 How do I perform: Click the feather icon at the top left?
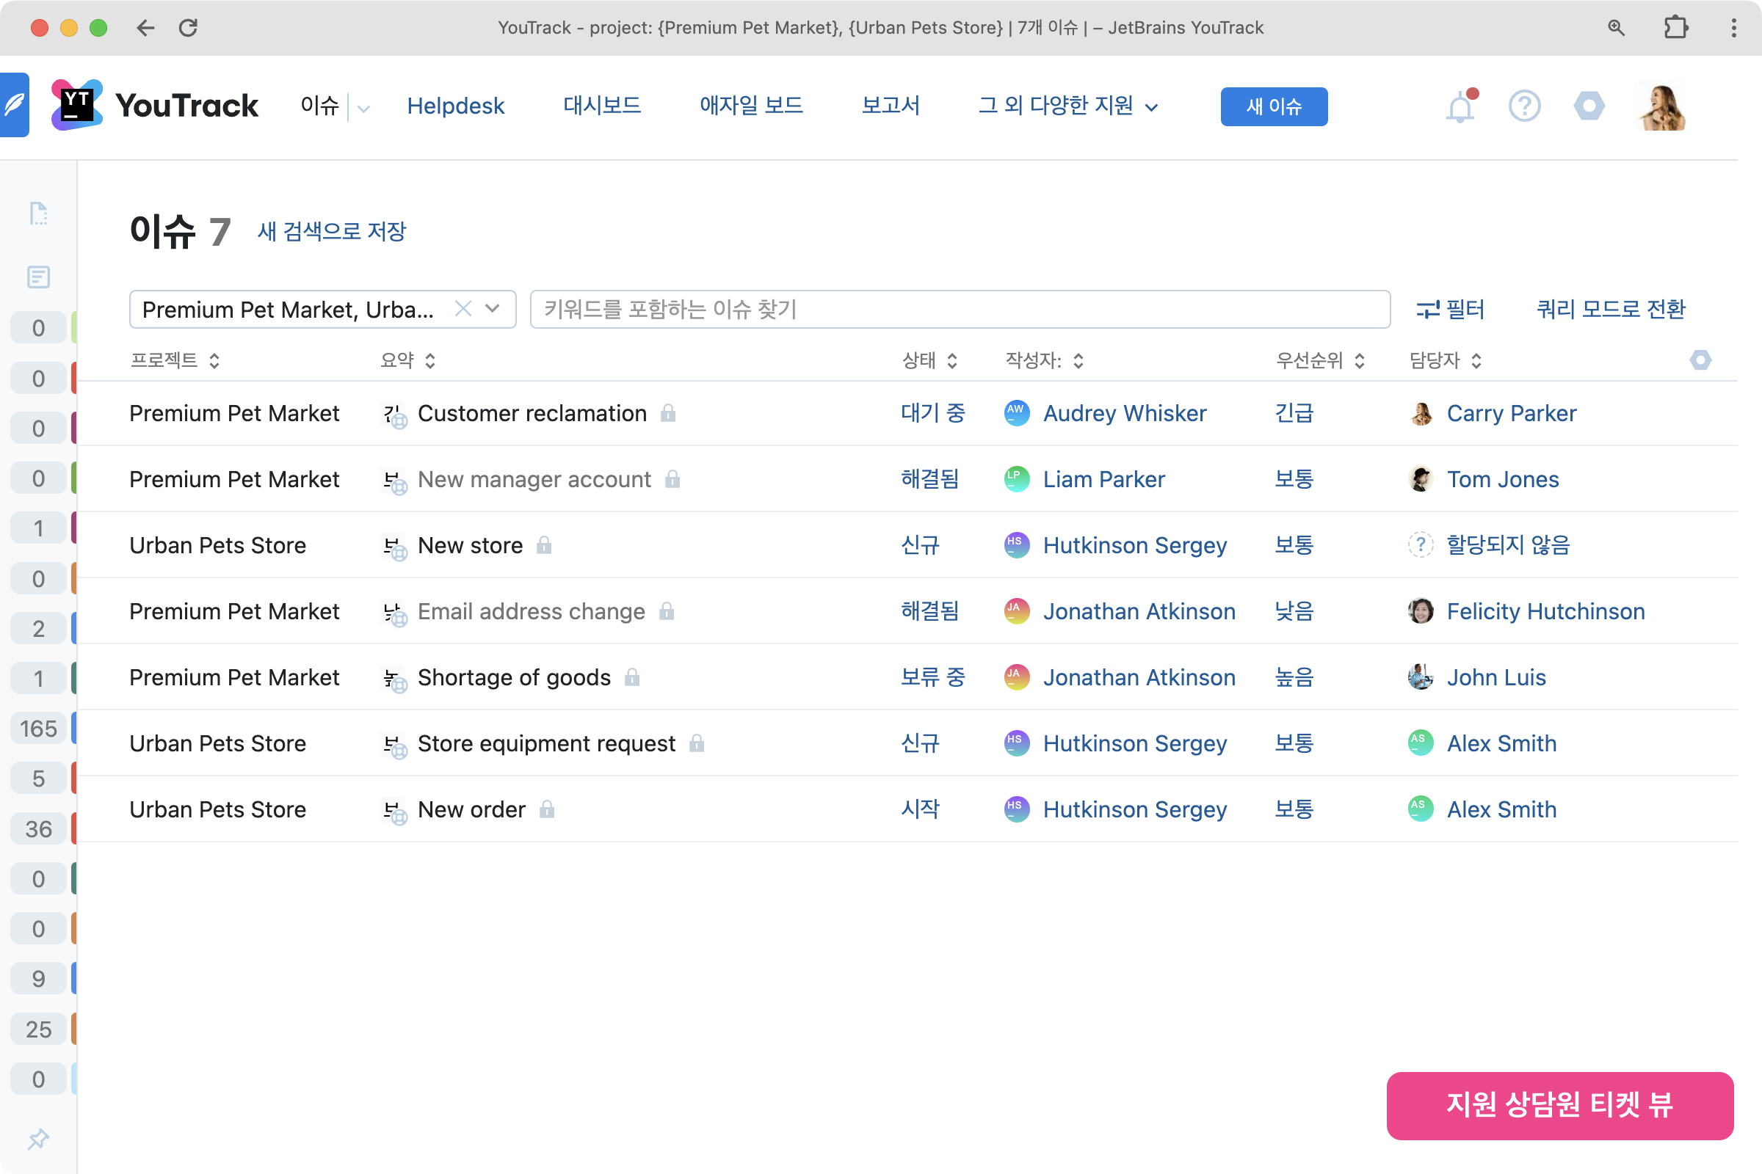[x=15, y=105]
